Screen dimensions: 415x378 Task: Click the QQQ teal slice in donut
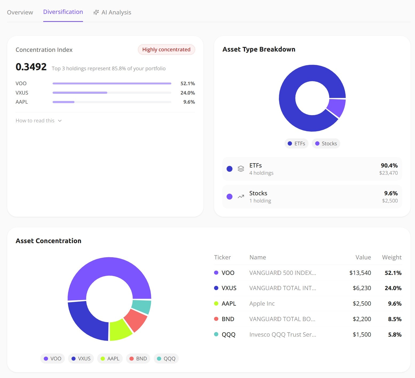tap(142, 307)
